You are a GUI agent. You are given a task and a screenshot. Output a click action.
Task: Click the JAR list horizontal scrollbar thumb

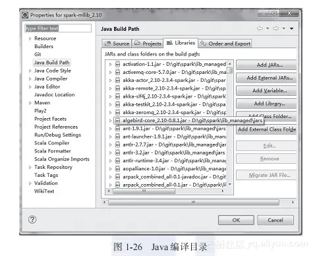tap(144, 191)
